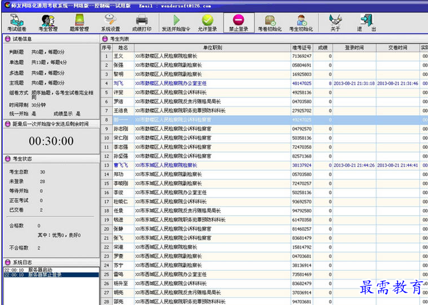
Task: Sort by the 序号 column header
Action: [x=107, y=48]
